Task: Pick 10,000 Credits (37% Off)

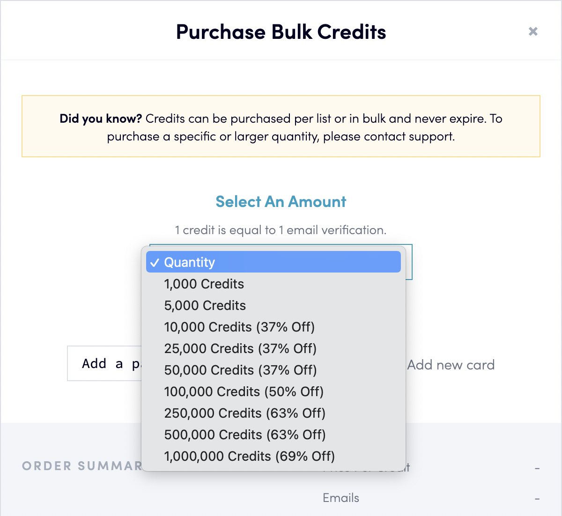Action: (x=274, y=327)
